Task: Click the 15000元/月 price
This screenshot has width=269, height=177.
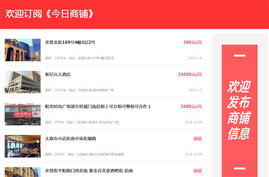Action: [x=190, y=74]
